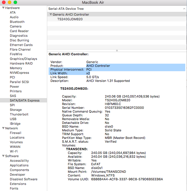This screenshot has width=187, height=191.
Task: Select Fibre Channel entry
Action: click(20, 49)
